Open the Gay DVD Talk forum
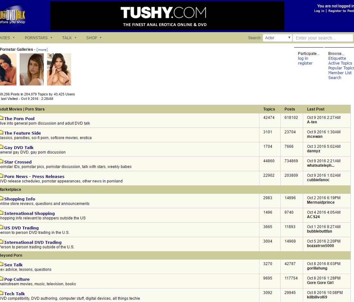 coord(19,147)
